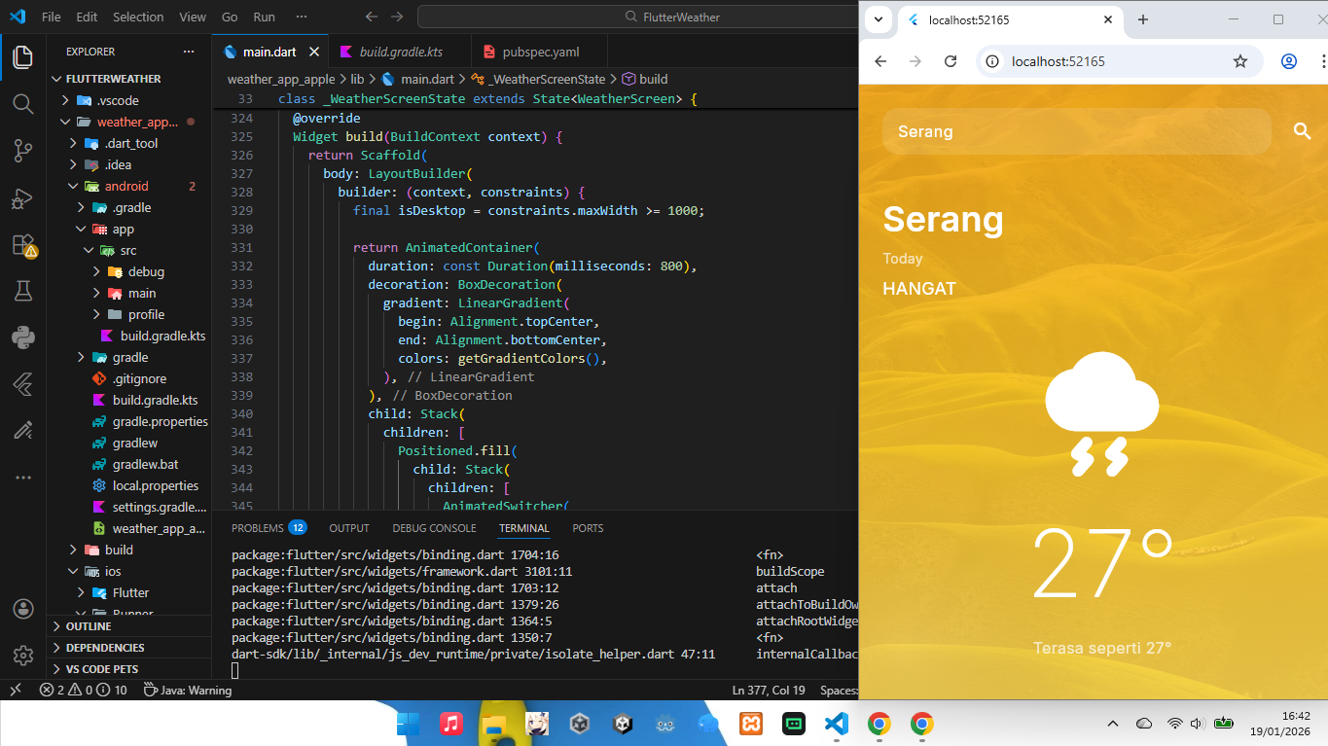This screenshot has height=746, width=1328.
Task: Open the Run and Debug view
Action: coord(21,197)
